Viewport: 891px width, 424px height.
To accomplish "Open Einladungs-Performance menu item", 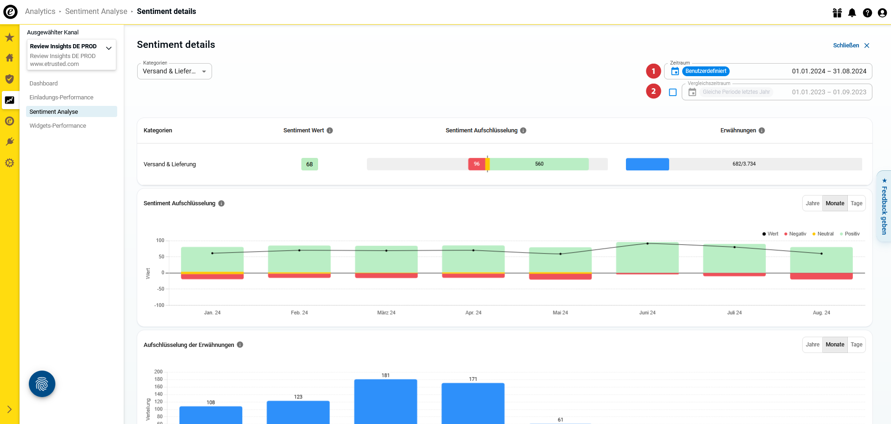I will pos(61,98).
